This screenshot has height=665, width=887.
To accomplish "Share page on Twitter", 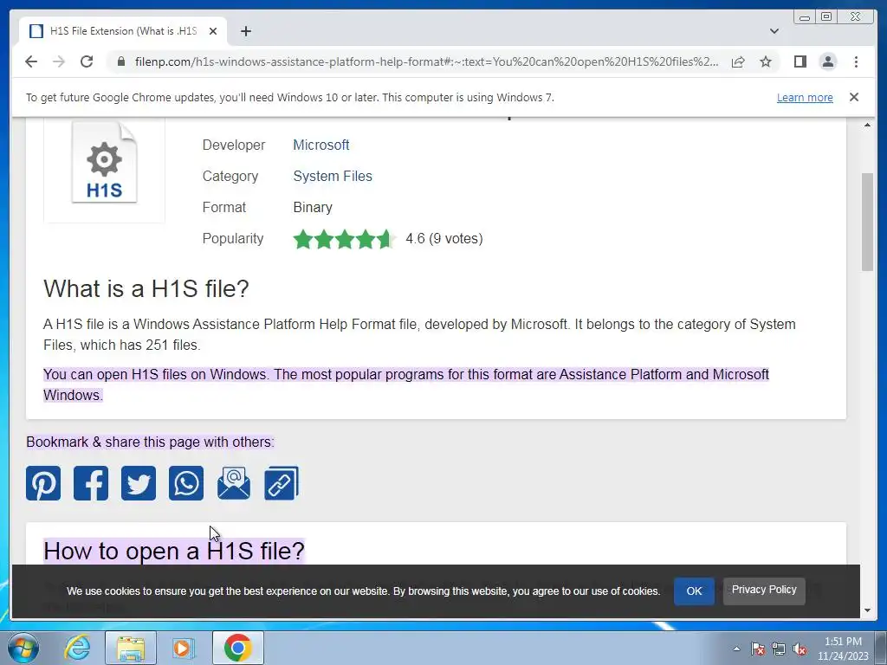I will 139,483.
